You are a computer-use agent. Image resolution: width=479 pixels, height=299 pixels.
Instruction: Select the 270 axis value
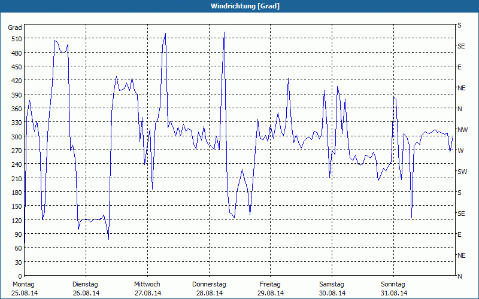(17, 151)
